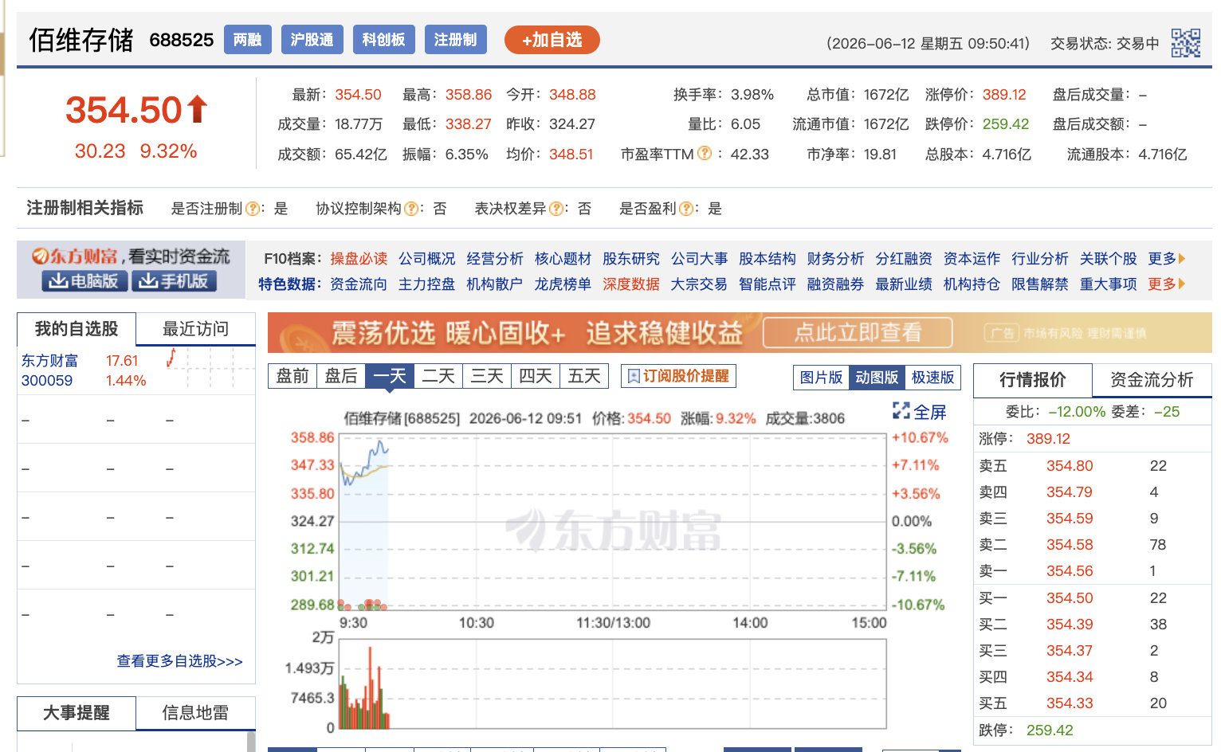Switch chart to 图片版 mode
The width and height of the screenshot is (1221, 752).
coord(821,378)
